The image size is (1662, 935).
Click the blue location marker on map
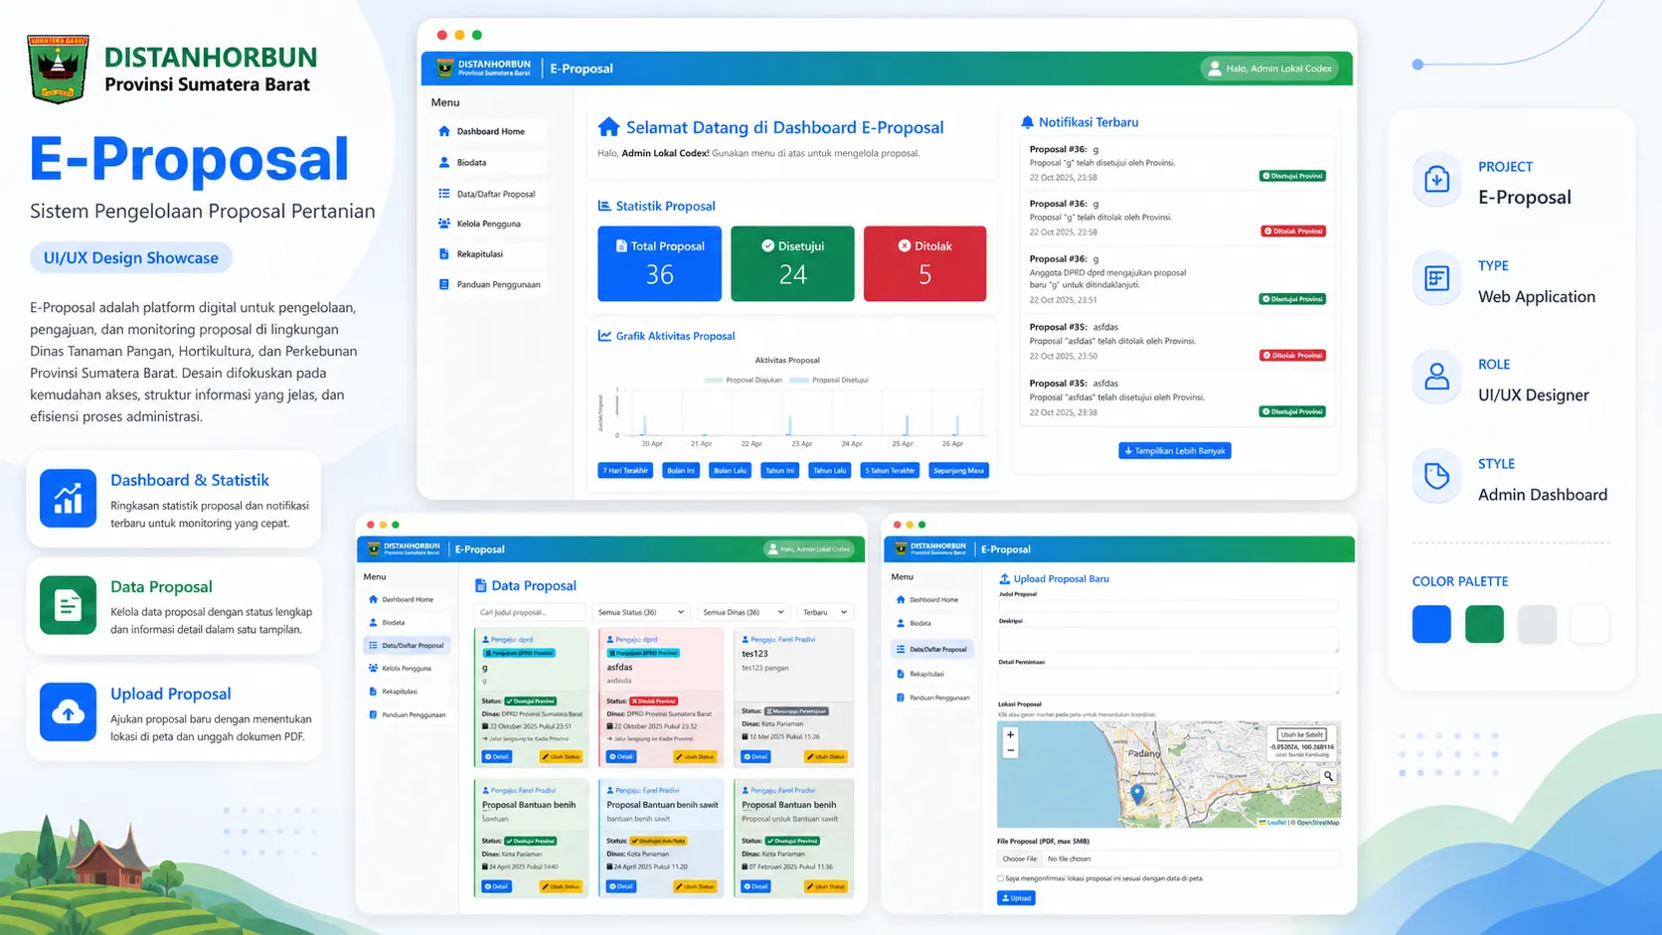click(x=1138, y=794)
